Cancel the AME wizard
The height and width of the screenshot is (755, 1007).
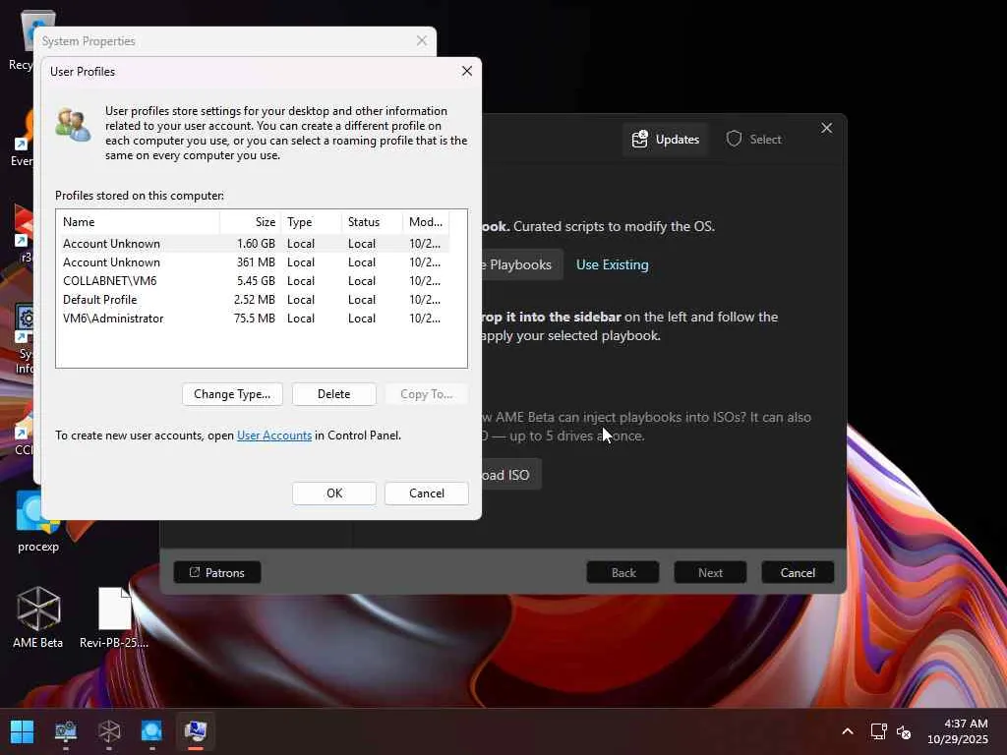[798, 572]
